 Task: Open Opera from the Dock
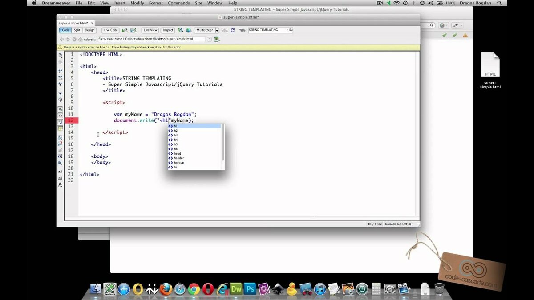208,289
